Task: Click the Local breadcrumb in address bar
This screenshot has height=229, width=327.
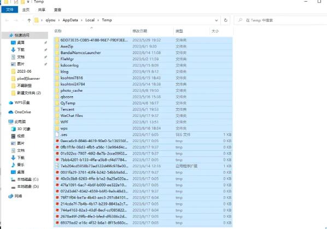Action: click(x=90, y=20)
